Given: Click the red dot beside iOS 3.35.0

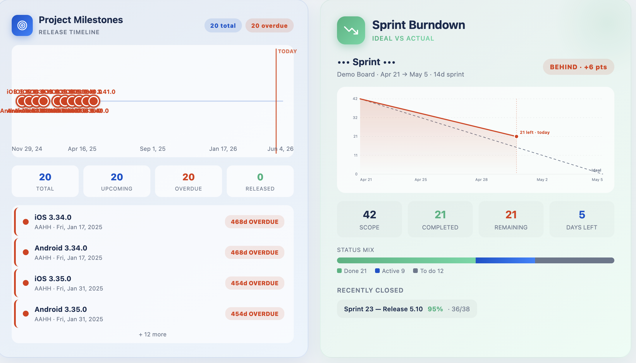Looking at the screenshot, I should [x=26, y=283].
